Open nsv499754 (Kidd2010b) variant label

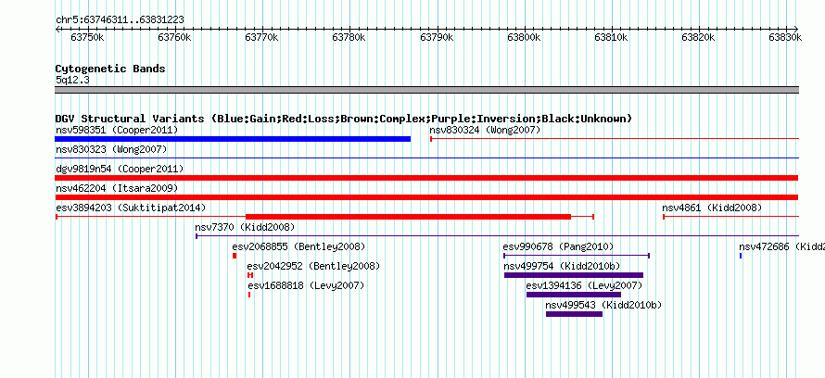pyautogui.click(x=561, y=266)
